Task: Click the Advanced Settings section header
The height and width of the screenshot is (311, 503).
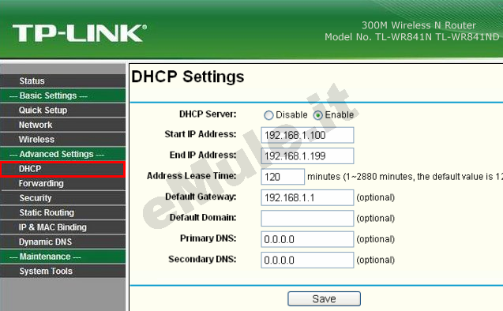Action: pyautogui.click(x=63, y=154)
